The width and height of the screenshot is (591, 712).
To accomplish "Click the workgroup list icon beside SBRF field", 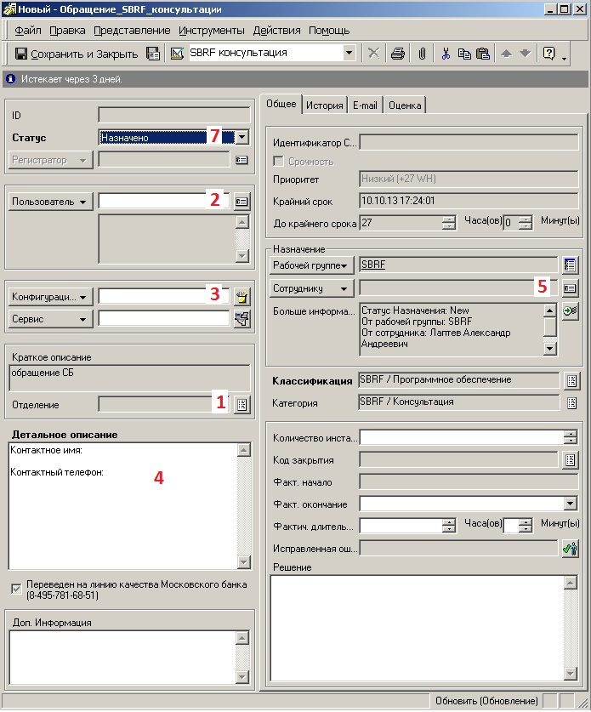I will click(570, 265).
